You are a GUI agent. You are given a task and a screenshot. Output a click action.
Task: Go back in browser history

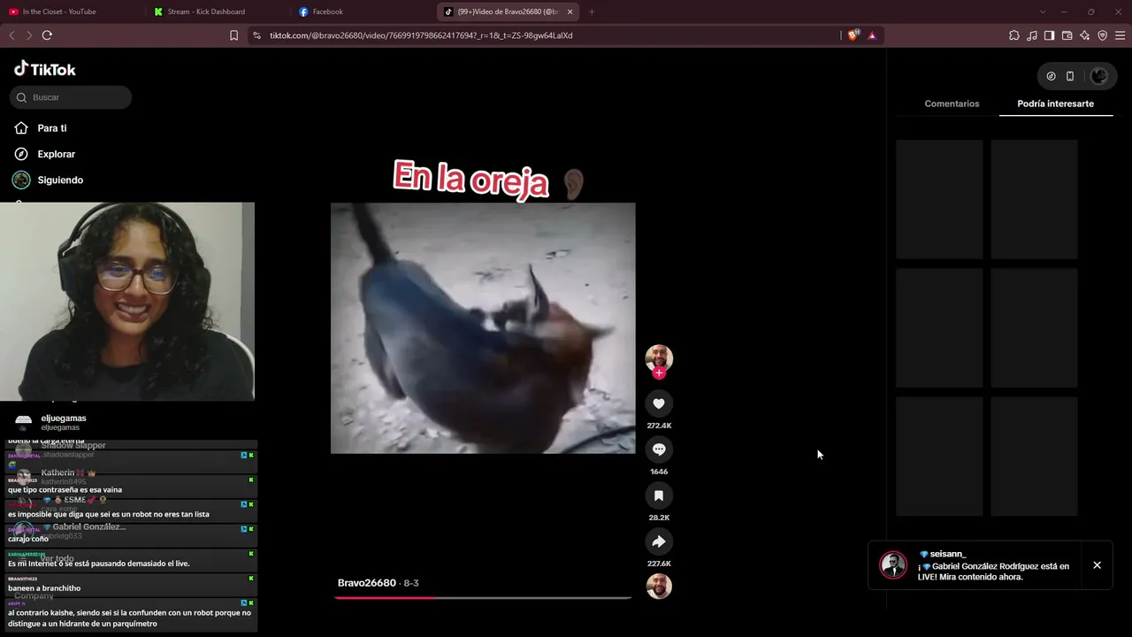11,35
